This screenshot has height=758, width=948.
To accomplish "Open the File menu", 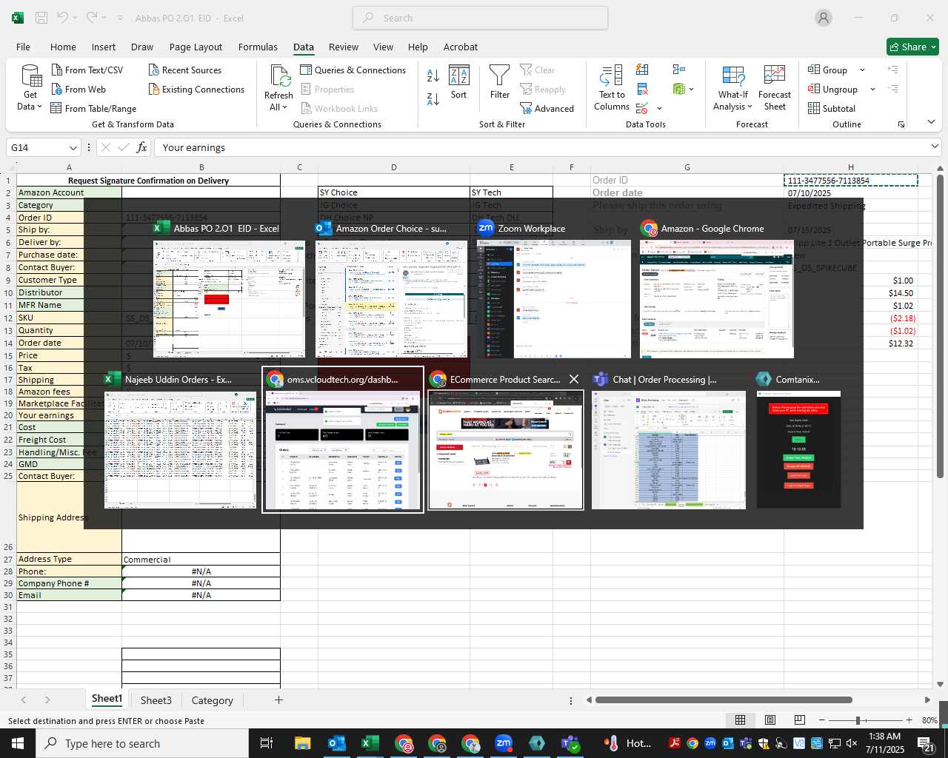I will click(23, 47).
